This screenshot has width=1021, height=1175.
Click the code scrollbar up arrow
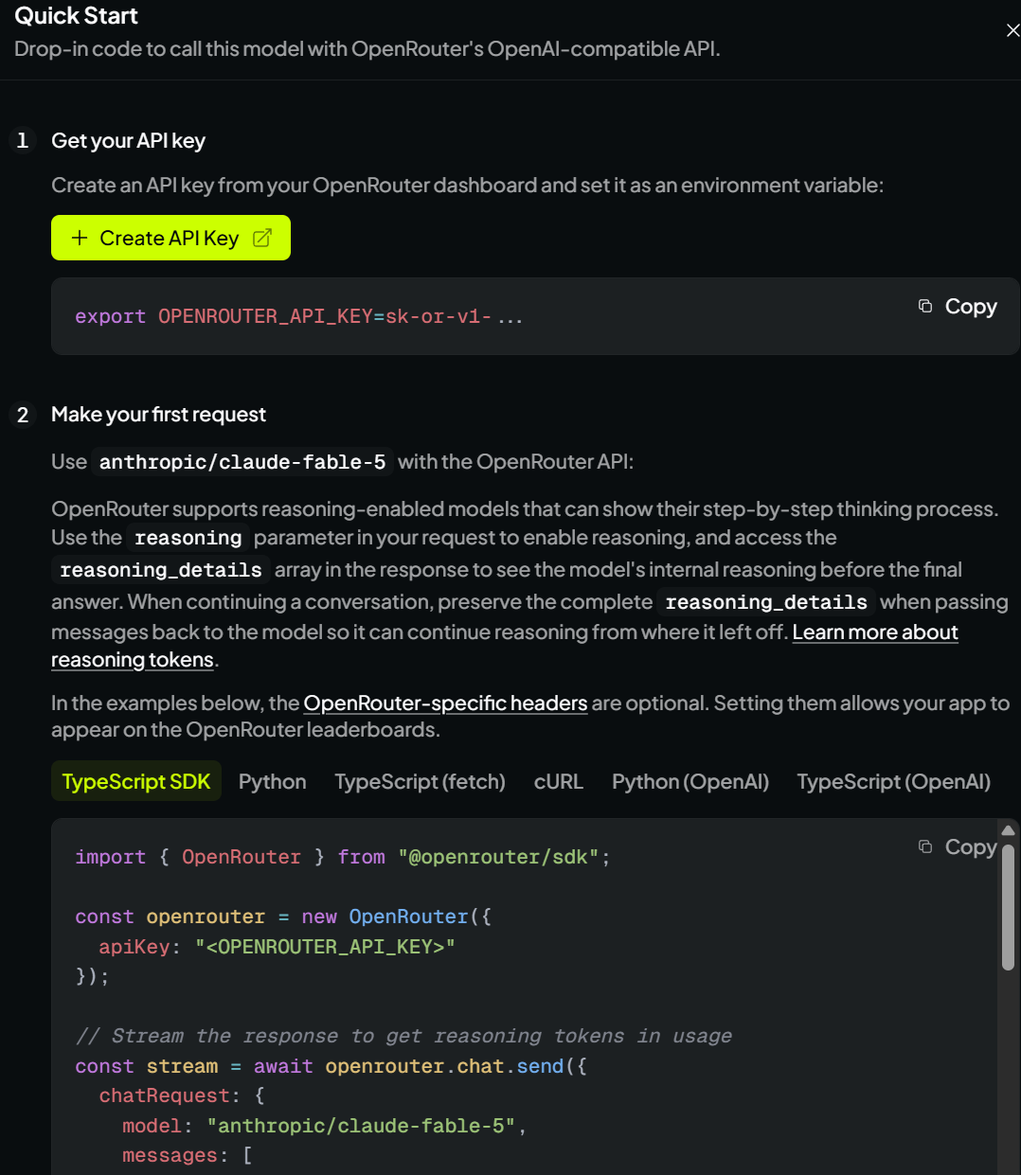[1008, 830]
